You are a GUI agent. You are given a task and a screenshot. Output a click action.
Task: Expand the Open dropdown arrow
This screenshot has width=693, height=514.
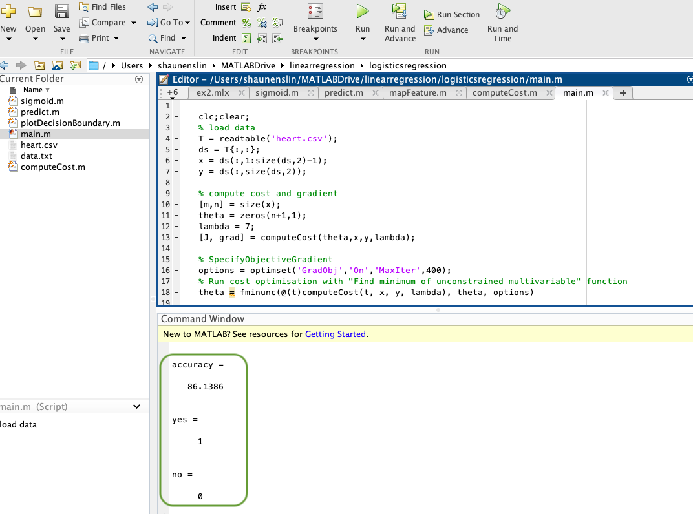coord(36,39)
